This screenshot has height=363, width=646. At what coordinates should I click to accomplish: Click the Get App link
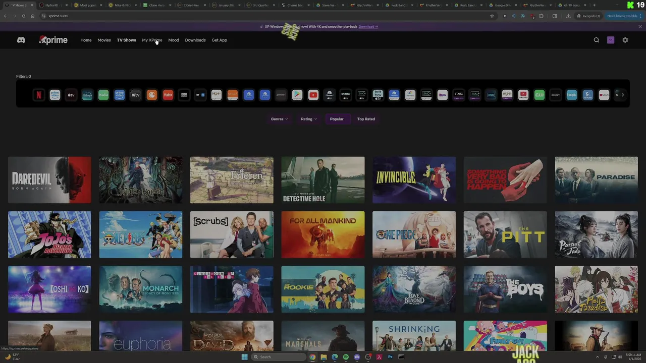pos(219,40)
